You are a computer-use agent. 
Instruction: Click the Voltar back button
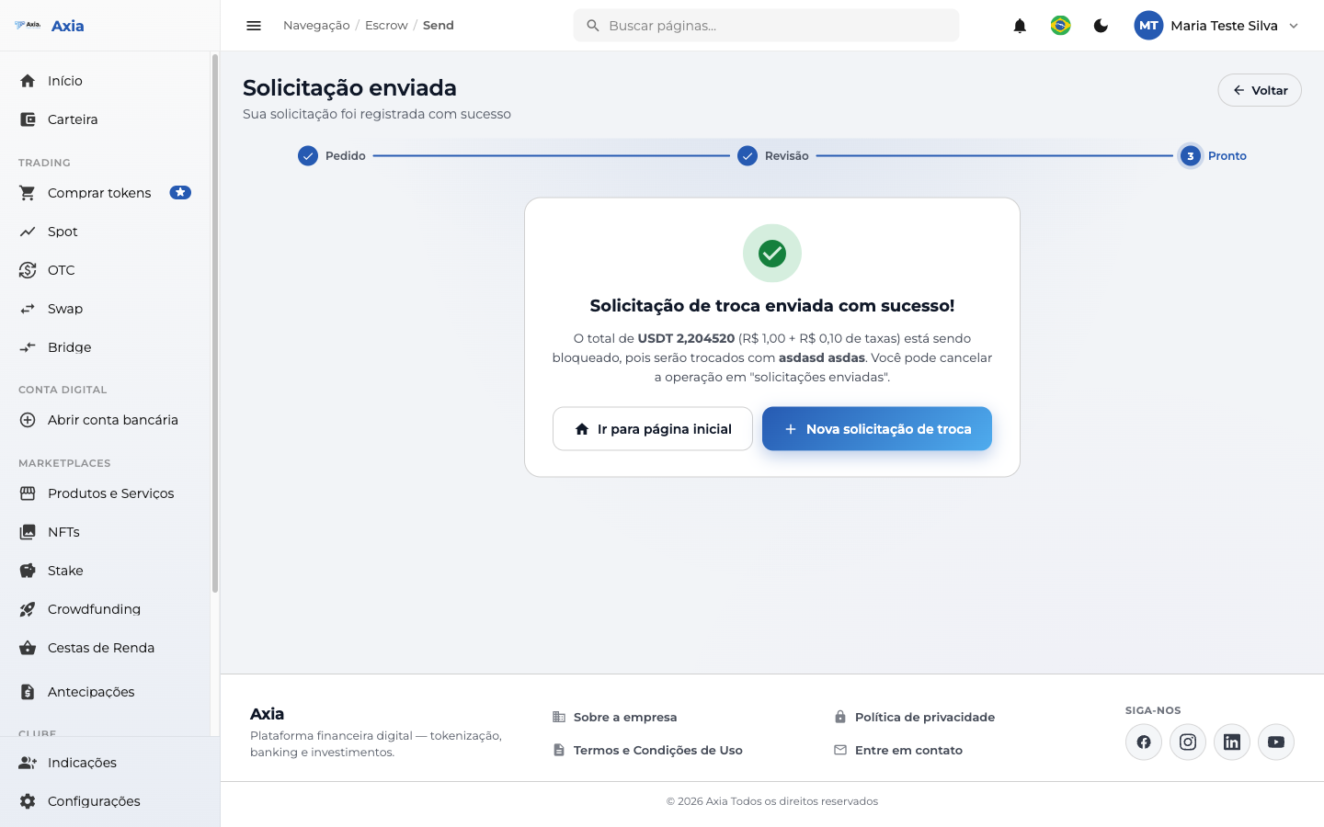(x=1260, y=90)
